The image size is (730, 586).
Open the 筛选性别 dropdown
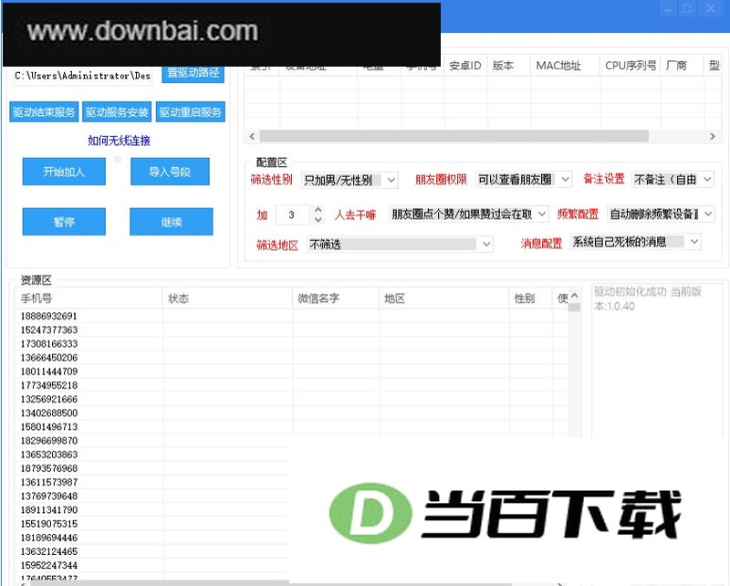(x=349, y=180)
